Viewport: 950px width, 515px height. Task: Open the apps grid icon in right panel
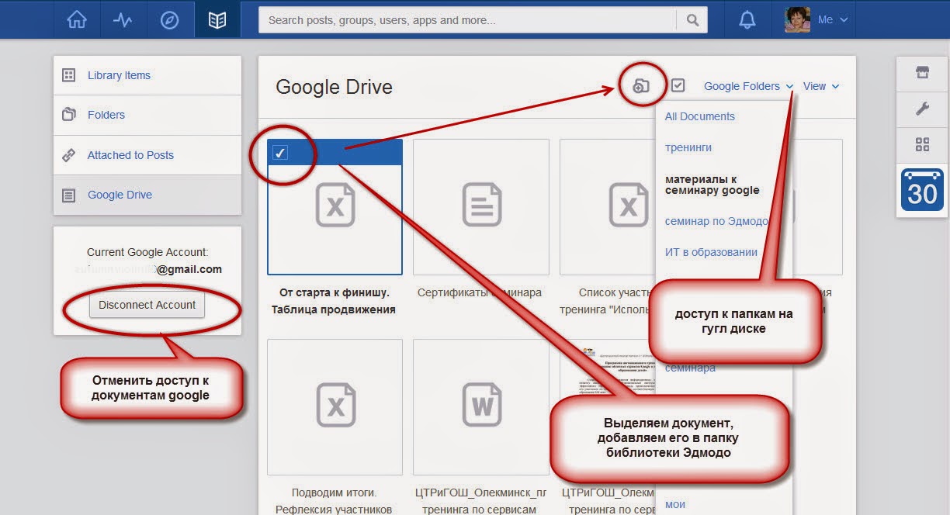(x=922, y=144)
